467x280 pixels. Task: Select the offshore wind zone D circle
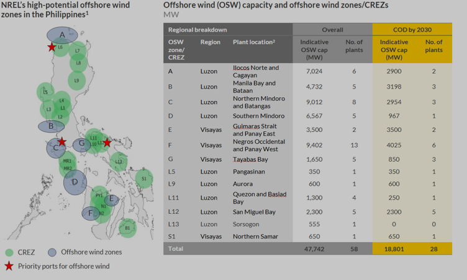tap(75, 182)
